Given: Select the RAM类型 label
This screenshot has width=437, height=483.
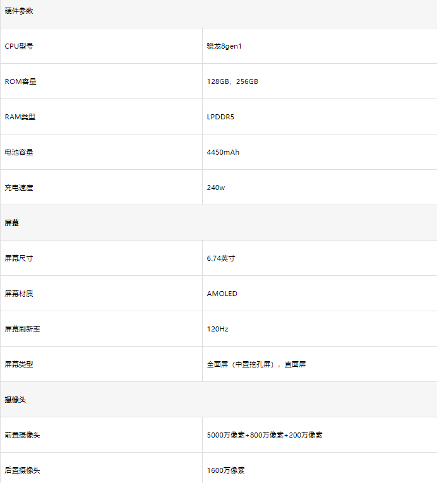Looking at the screenshot, I should click(x=20, y=117).
